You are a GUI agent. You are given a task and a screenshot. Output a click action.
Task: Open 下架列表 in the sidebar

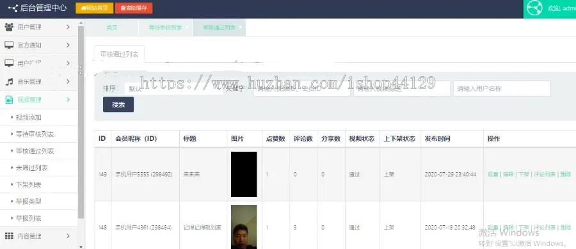point(29,185)
